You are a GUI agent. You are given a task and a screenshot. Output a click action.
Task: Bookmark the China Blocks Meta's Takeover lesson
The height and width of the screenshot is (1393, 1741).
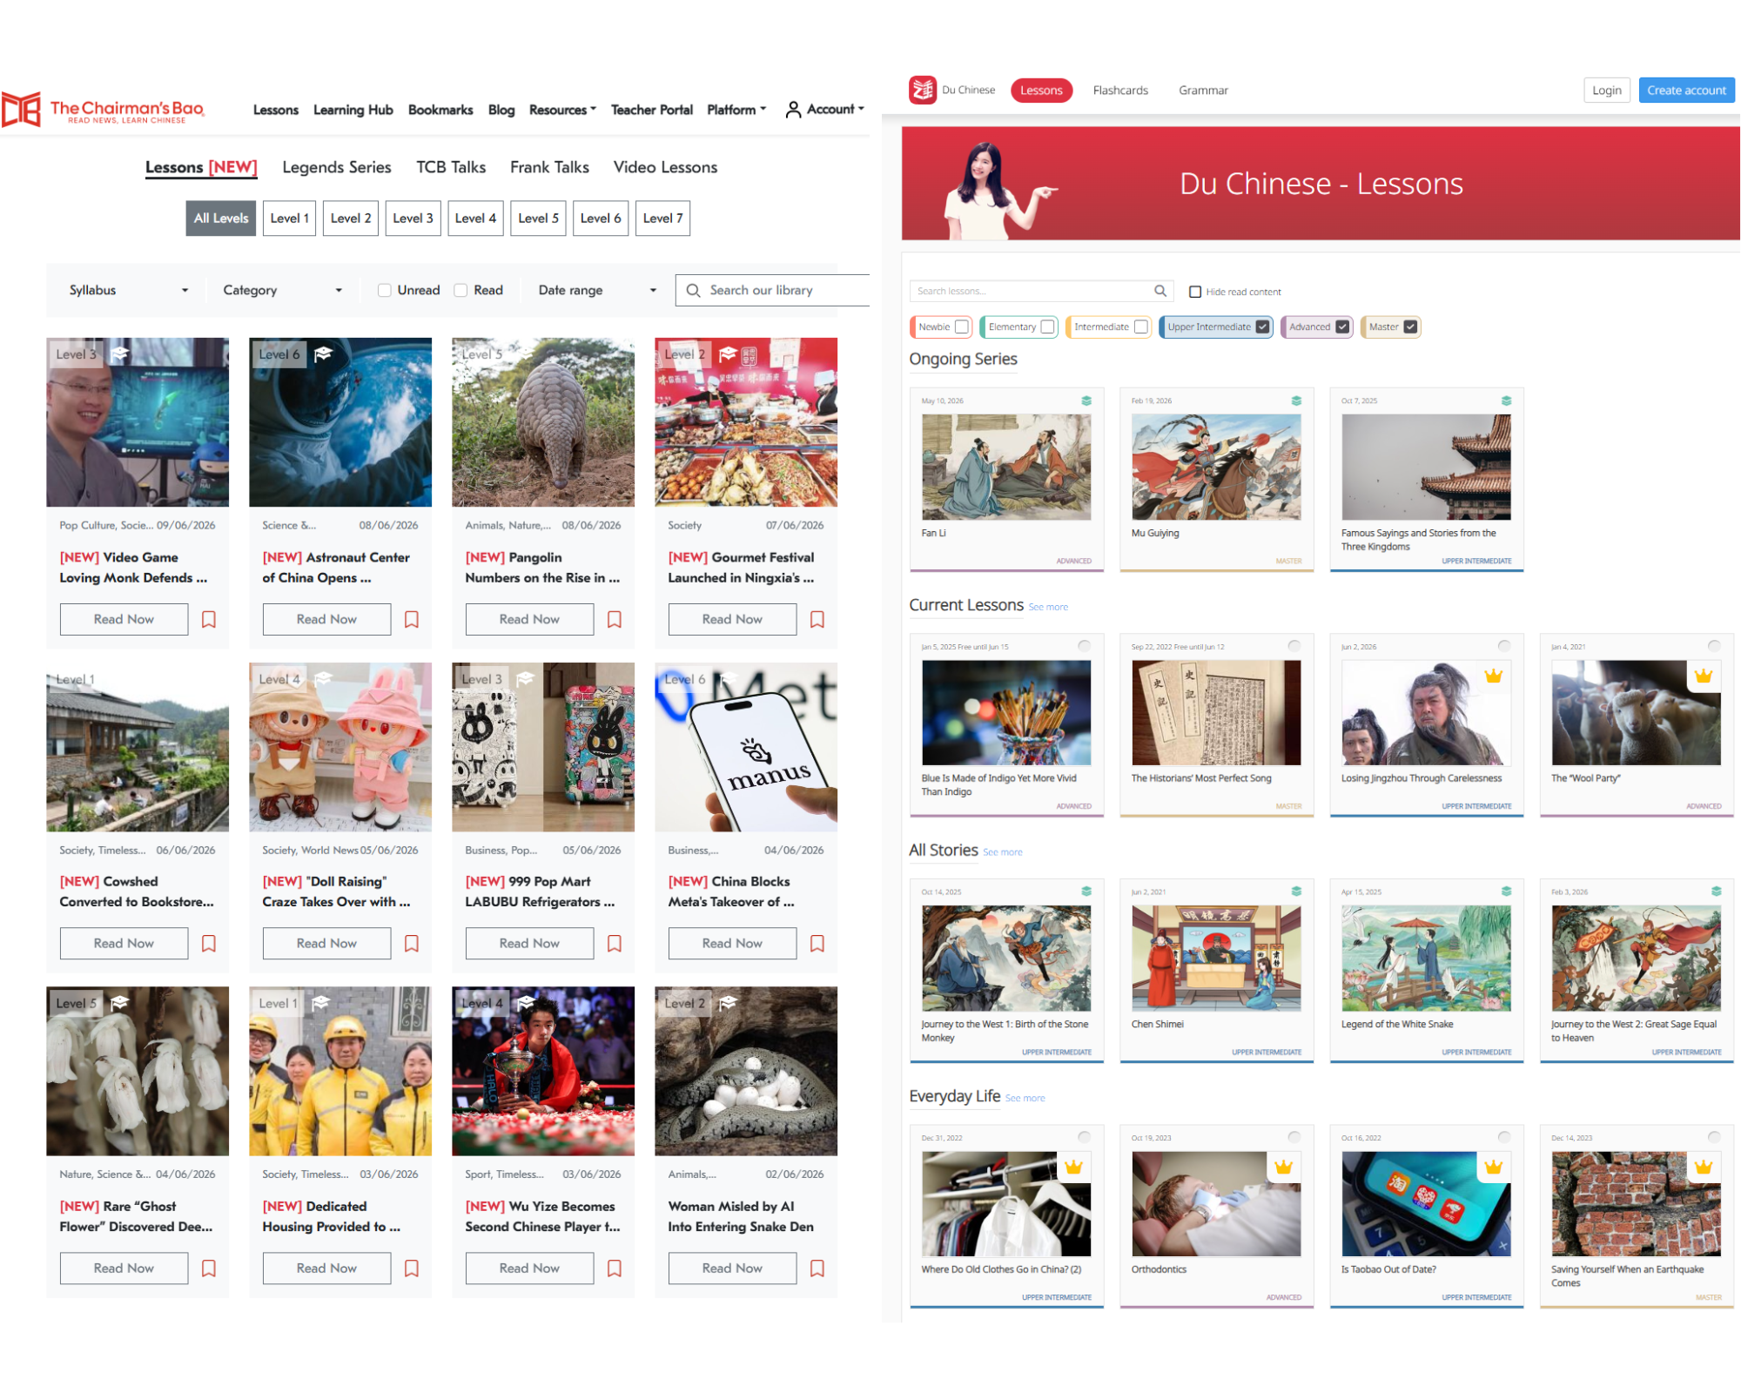point(817,944)
